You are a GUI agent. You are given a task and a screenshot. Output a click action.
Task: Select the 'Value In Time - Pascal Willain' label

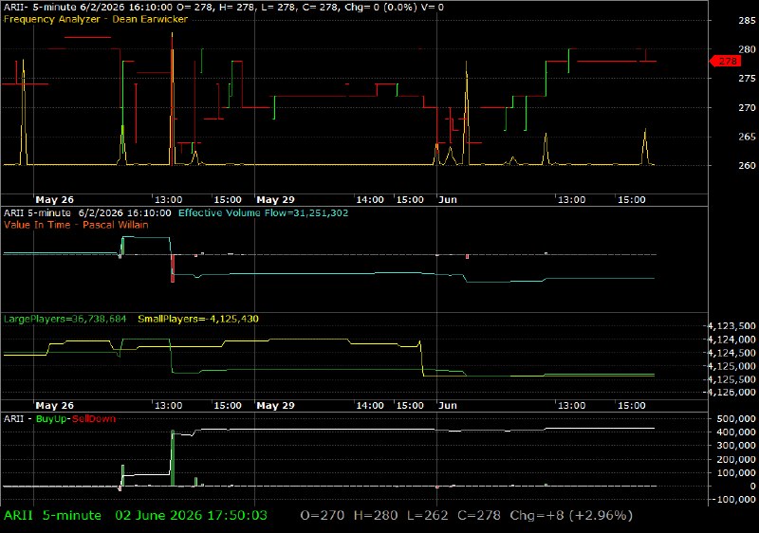pyautogui.click(x=76, y=225)
